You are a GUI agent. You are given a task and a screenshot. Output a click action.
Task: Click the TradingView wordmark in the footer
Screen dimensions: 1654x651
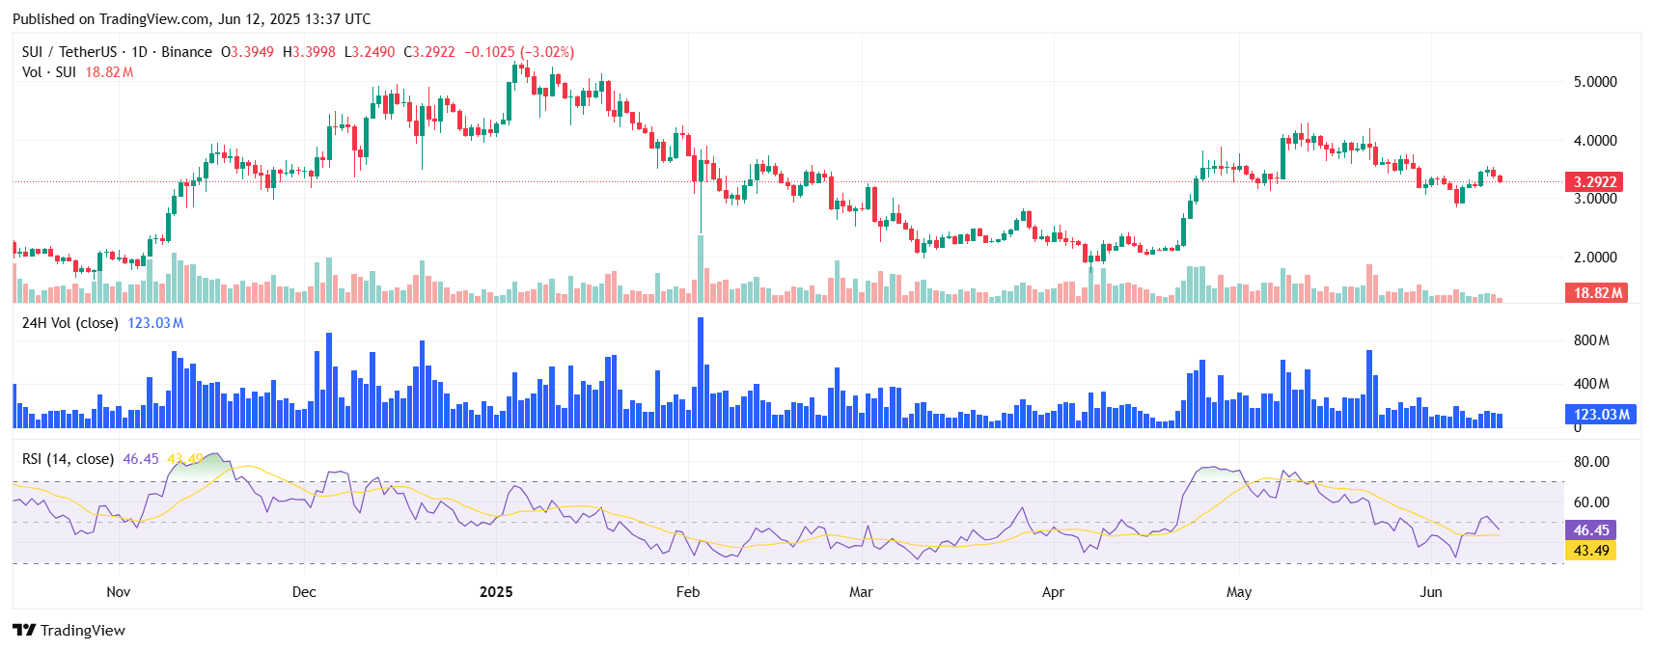click(x=83, y=631)
